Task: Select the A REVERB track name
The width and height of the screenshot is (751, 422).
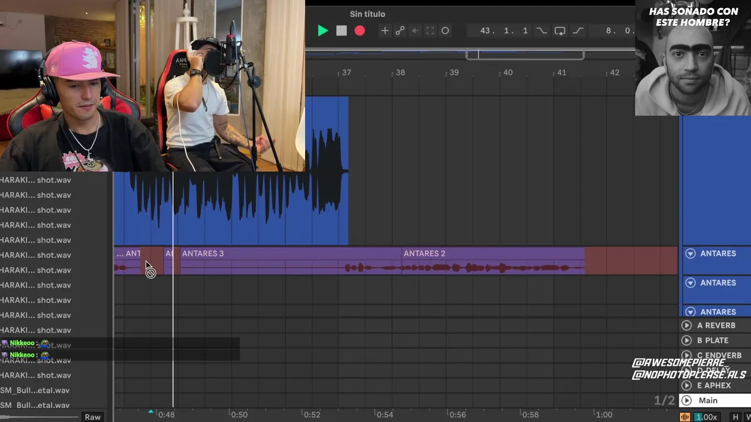Action: 716,325
